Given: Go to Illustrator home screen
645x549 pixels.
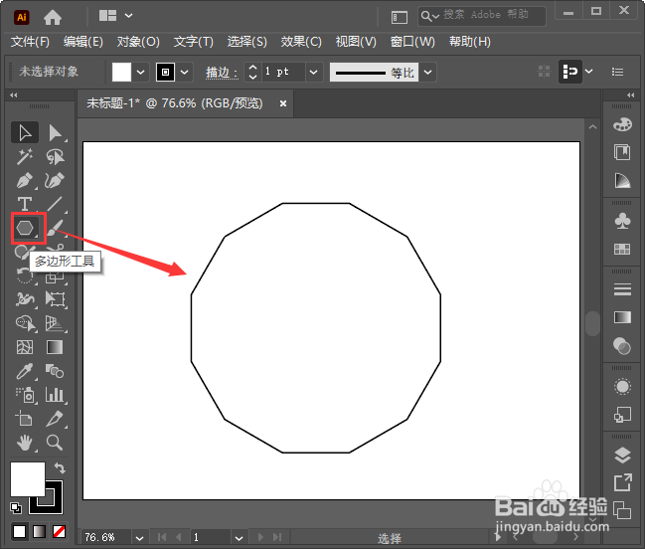Looking at the screenshot, I should coord(53,17).
